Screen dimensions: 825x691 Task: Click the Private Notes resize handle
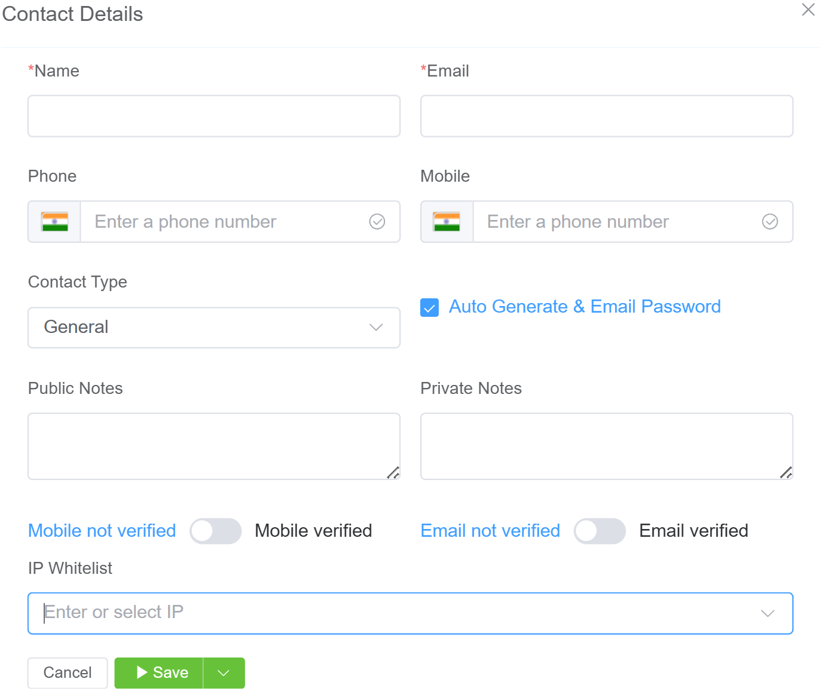(x=786, y=473)
